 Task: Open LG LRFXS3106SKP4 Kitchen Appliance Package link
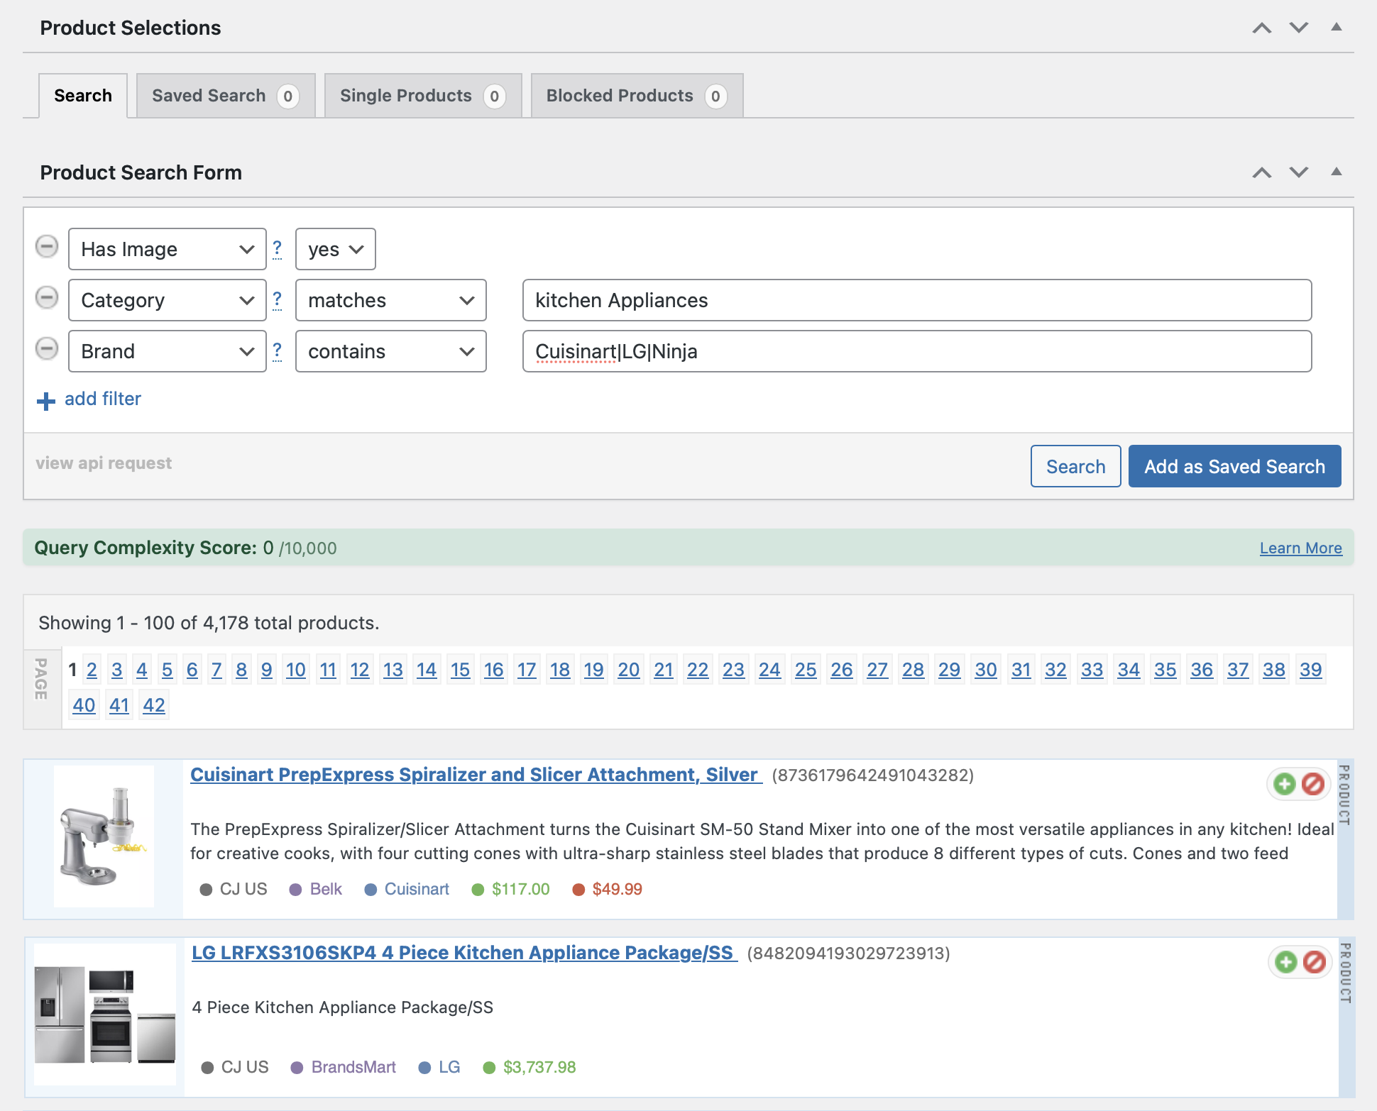point(465,953)
